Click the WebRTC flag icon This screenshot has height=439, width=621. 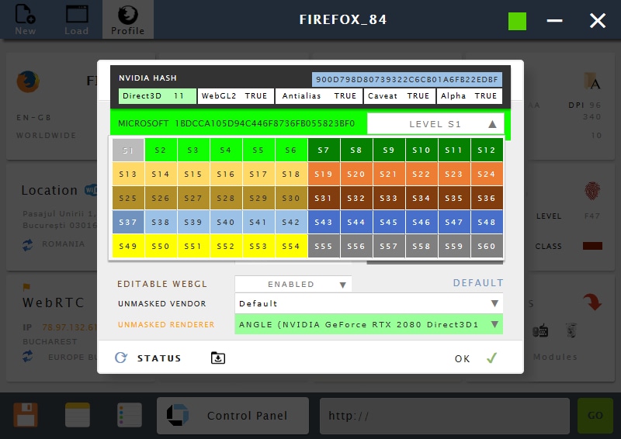(26, 286)
